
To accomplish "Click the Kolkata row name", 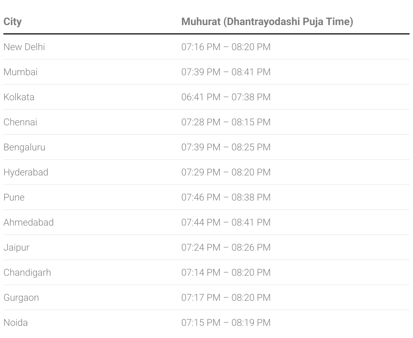I will 19,97.
